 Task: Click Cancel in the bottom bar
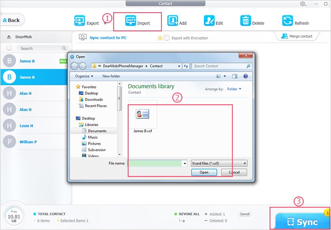coord(245,214)
